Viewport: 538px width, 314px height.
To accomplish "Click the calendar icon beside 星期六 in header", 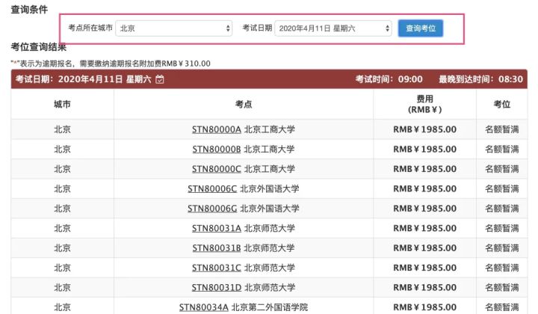I will tap(160, 79).
